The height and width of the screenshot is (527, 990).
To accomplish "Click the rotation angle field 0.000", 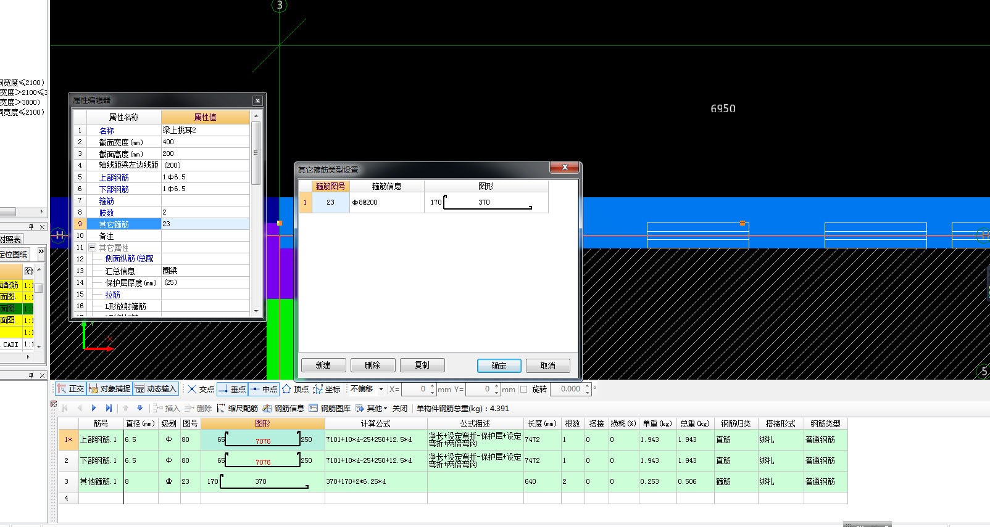I will (568, 389).
